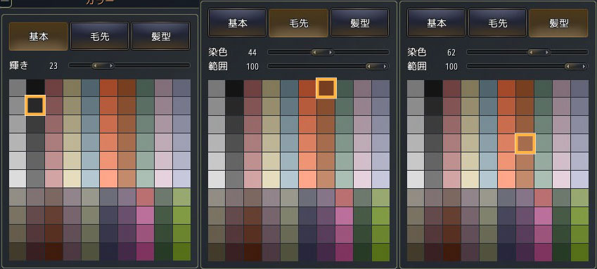Select the pale pink-lavender swatch in the middle panel
597x269 pixels.
pyautogui.click(x=362, y=179)
